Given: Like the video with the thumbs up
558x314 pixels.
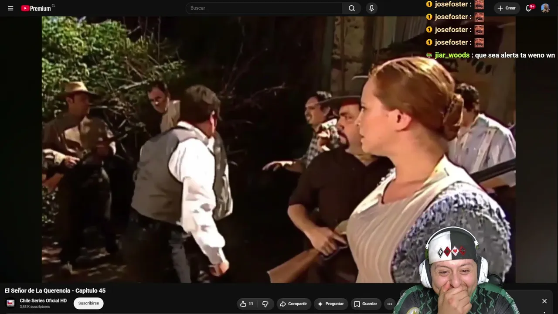Looking at the screenshot, I should coord(246,304).
